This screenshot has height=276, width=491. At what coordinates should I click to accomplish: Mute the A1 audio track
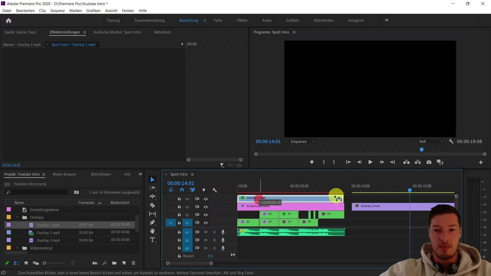pyautogui.click(x=206, y=232)
